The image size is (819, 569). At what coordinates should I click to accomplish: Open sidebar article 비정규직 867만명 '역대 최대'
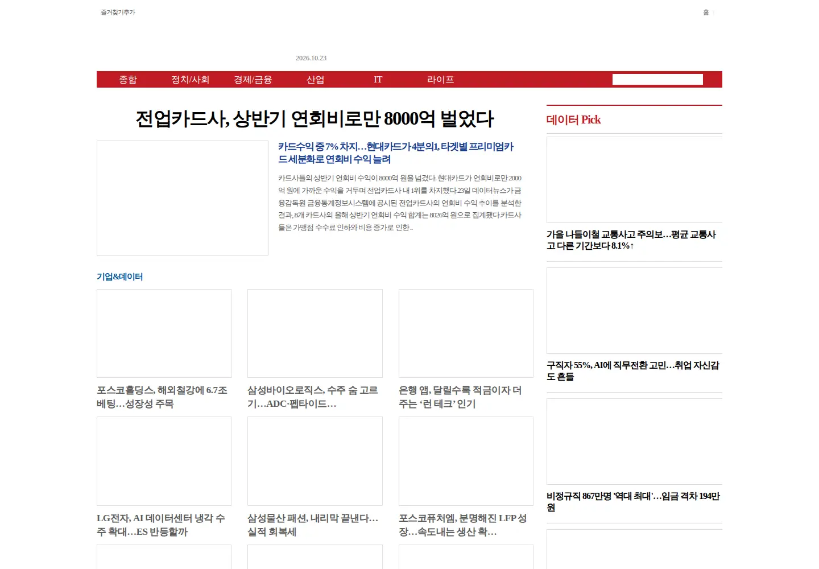(633, 502)
